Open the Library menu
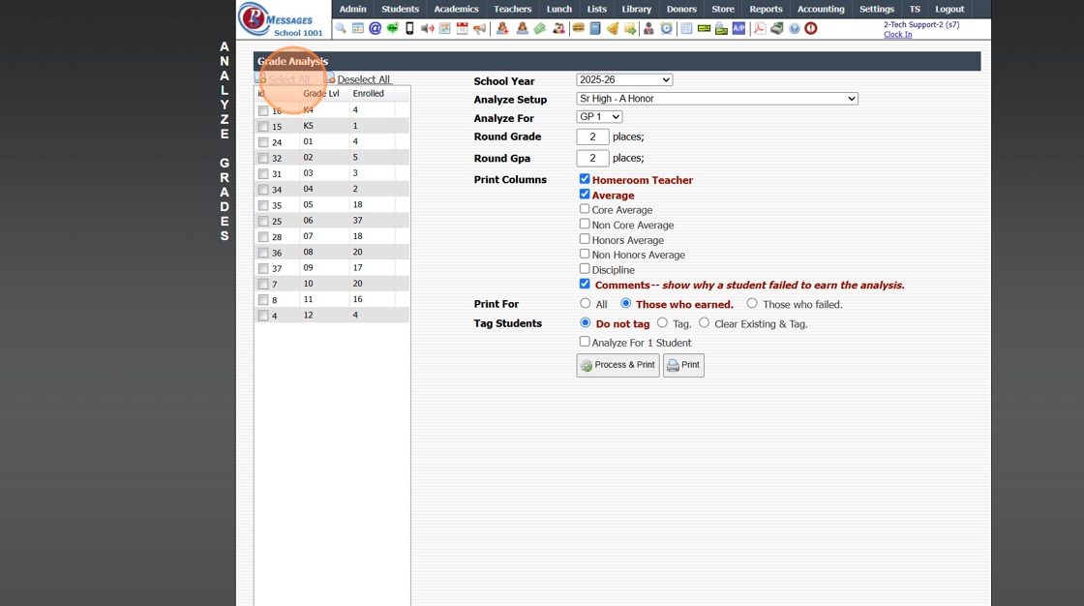The width and height of the screenshot is (1084, 606). (x=636, y=9)
